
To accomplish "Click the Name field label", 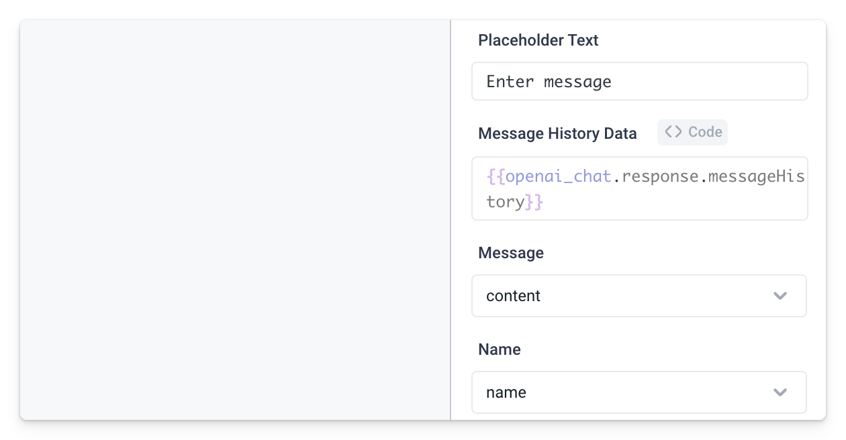I will [499, 349].
